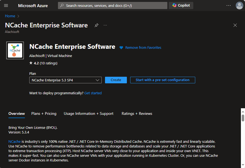Focus the Search resources, services, and docs field

[112, 5]
